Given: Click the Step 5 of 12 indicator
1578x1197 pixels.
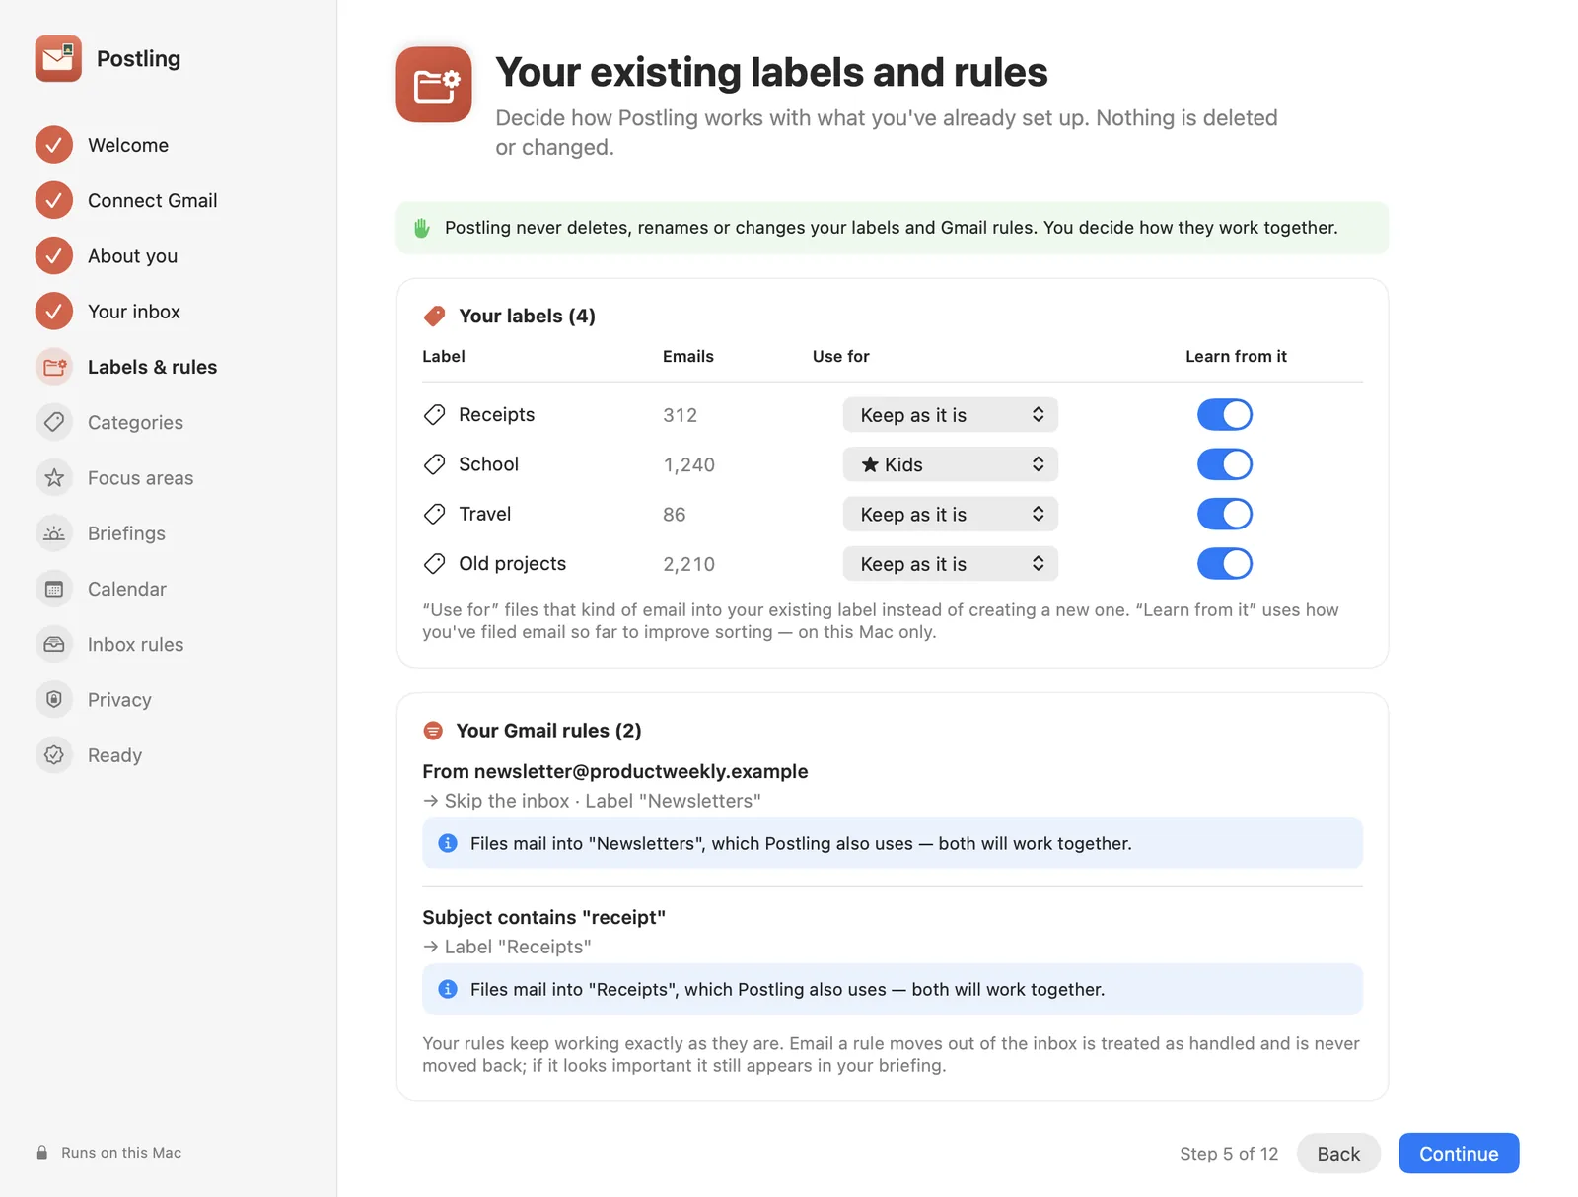Looking at the screenshot, I should (x=1229, y=1154).
